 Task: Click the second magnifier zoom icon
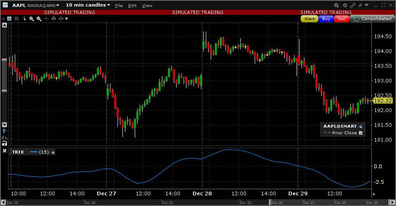(x=39, y=19)
